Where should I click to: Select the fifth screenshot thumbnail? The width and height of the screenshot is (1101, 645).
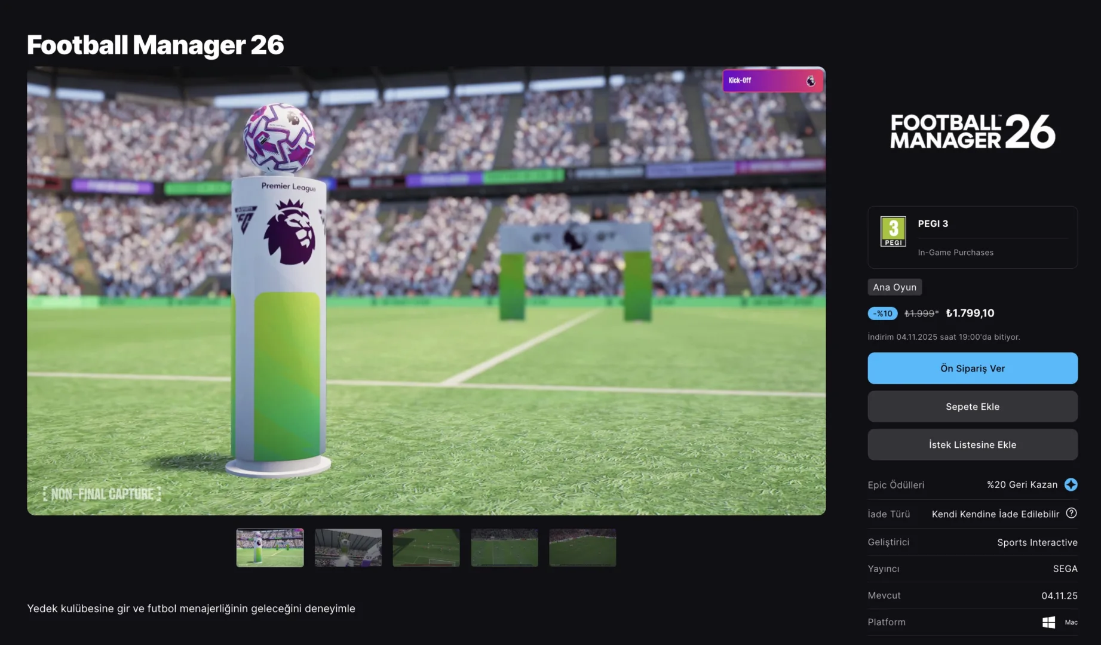pyautogui.click(x=582, y=548)
